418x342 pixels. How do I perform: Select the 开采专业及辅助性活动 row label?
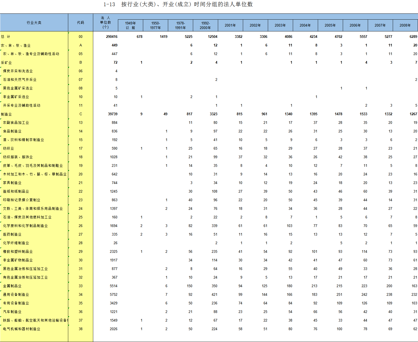pos(22,106)
